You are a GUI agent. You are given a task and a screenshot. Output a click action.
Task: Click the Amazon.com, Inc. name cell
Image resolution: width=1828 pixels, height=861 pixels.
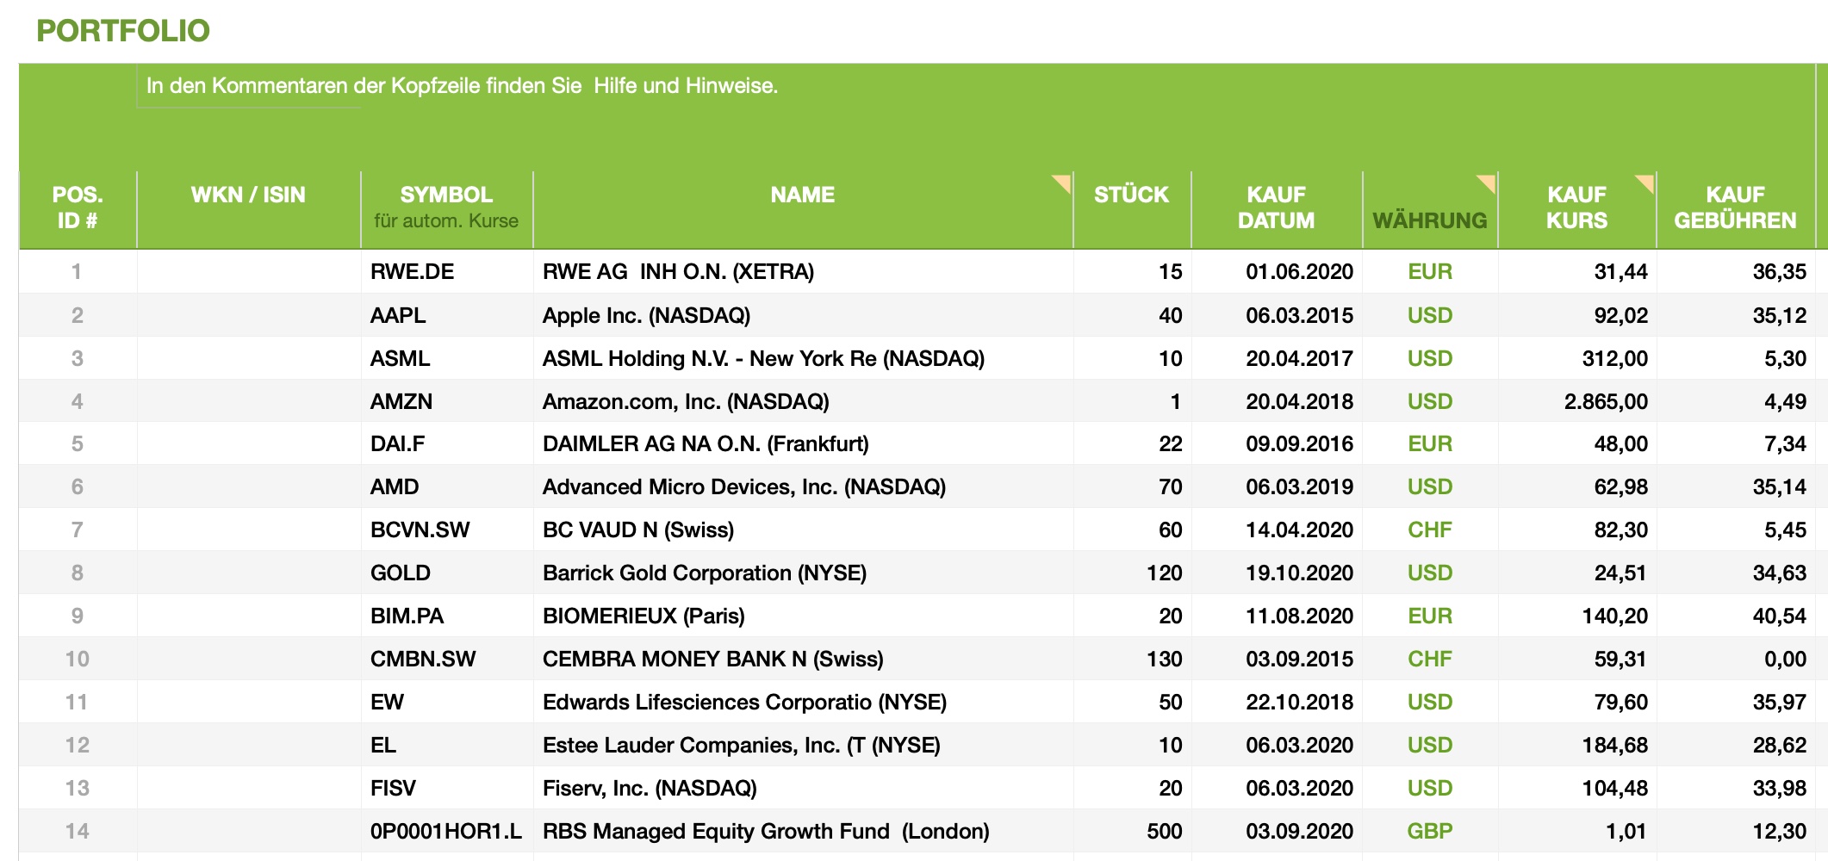pos(686,401)
